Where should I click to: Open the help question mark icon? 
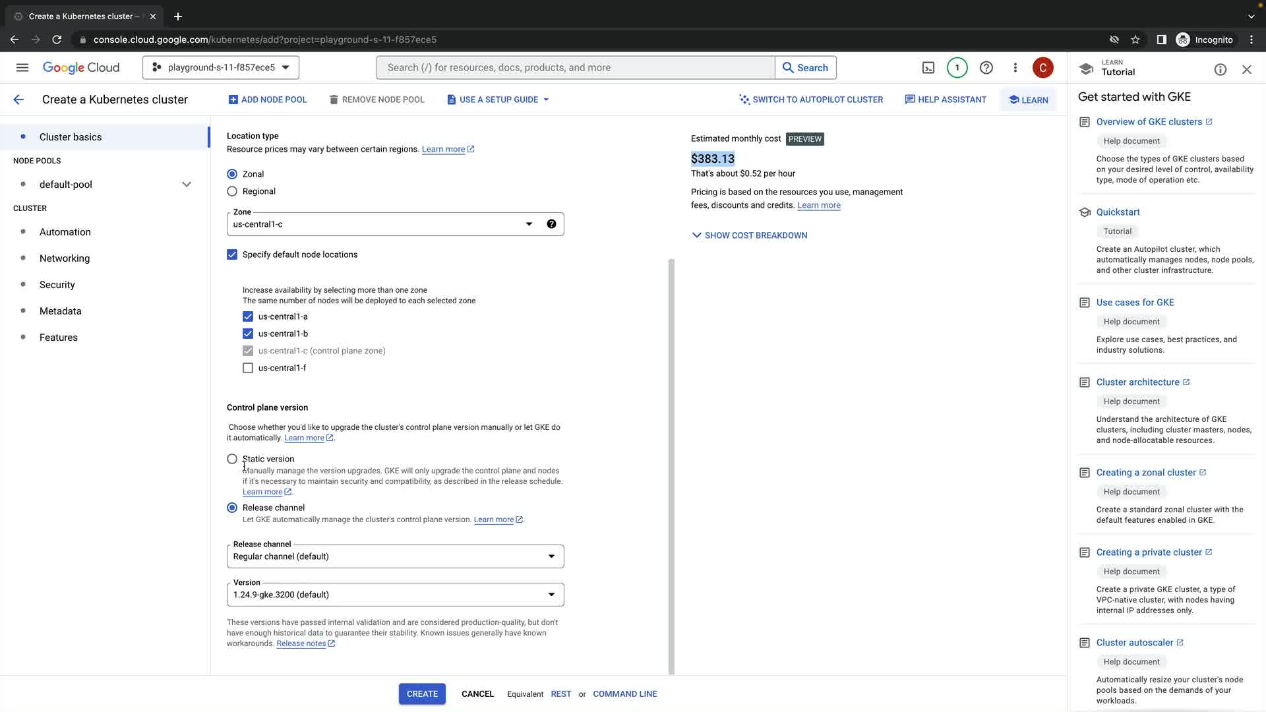point(986,68)
